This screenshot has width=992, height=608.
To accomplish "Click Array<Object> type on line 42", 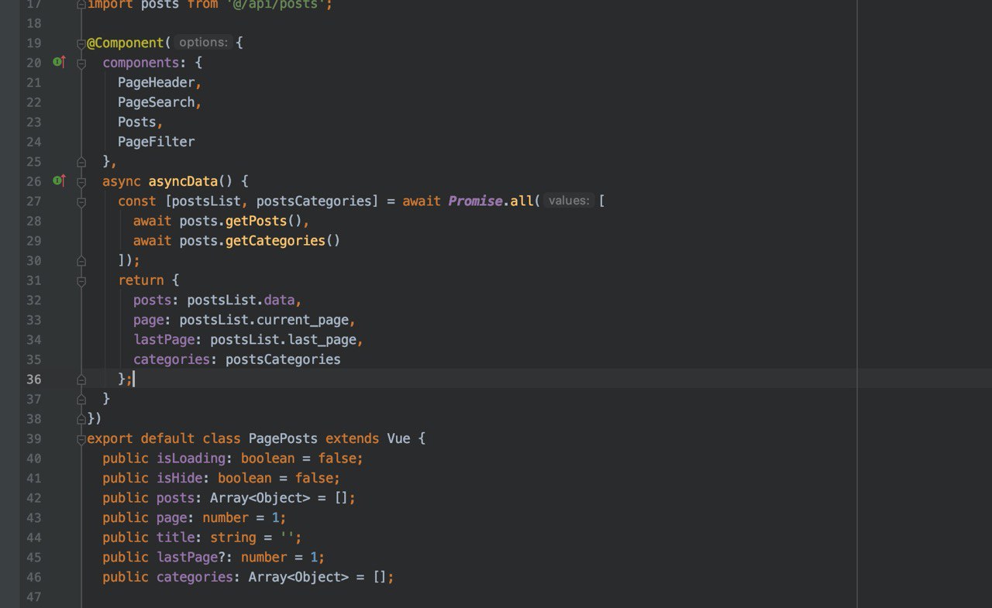I will pyautogui.click(x=260, y=498).
